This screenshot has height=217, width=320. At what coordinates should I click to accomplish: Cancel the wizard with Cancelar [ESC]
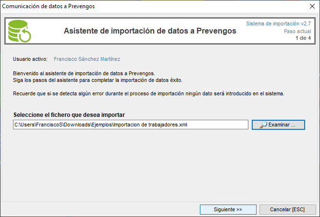[x=288, y=209]
